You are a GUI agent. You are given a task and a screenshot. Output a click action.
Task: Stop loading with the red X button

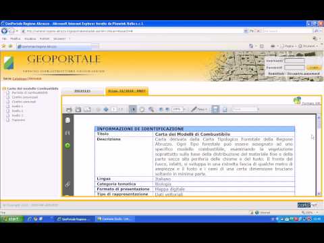(258, 31)
